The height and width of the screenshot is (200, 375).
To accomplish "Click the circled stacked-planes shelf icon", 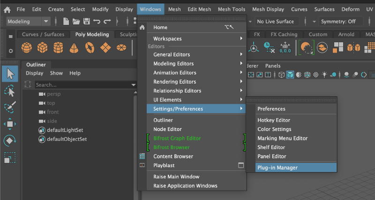I will (322, 47).
